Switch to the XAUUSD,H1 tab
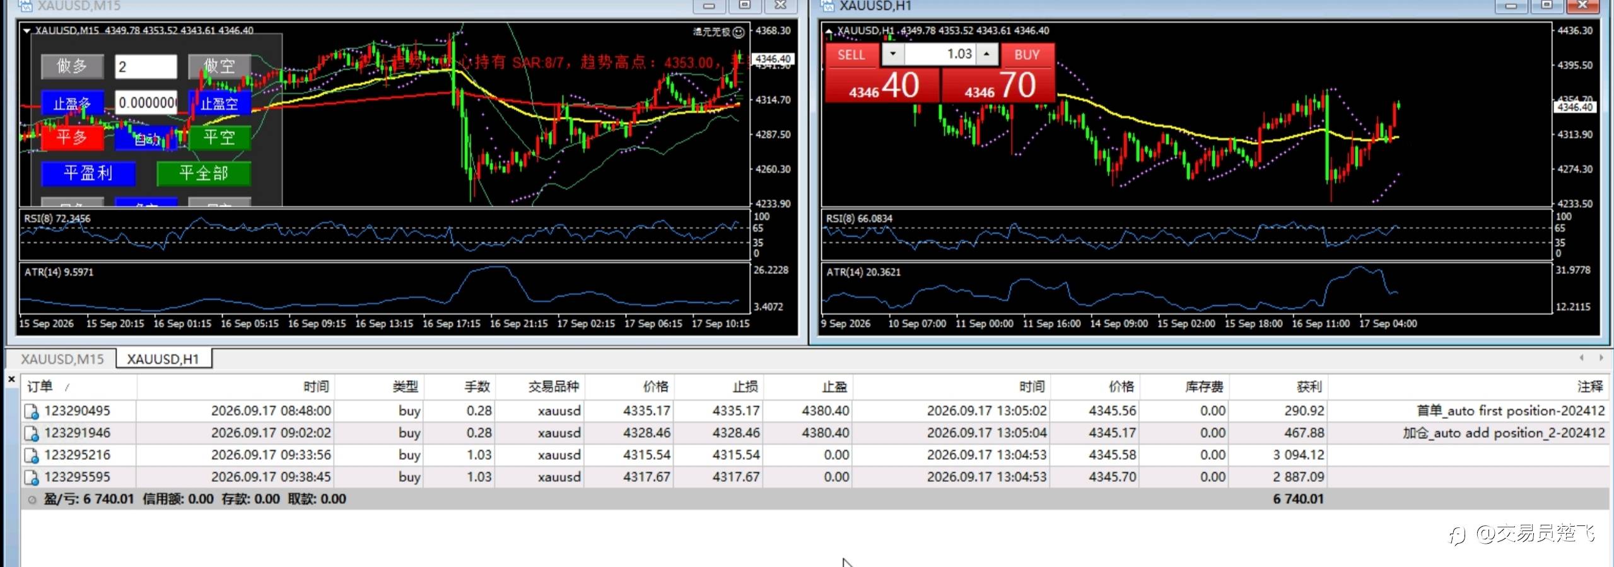Viewport: 1614px width, 567px height. coord(163,359)
